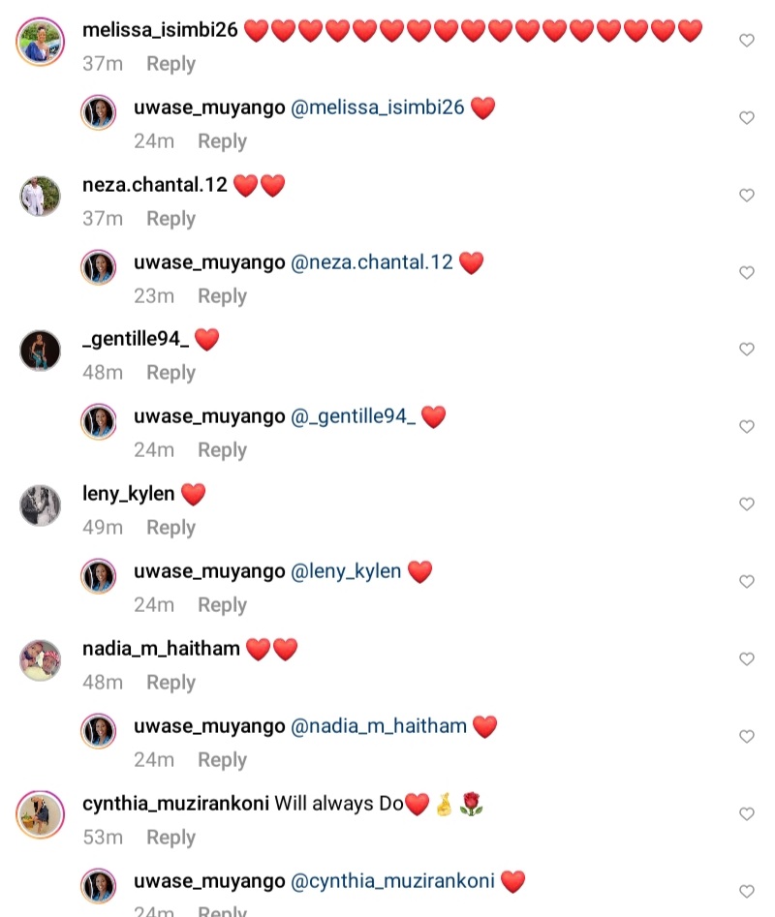Like melissa_isimbi26's hearts comment

[x=746, y=41]
